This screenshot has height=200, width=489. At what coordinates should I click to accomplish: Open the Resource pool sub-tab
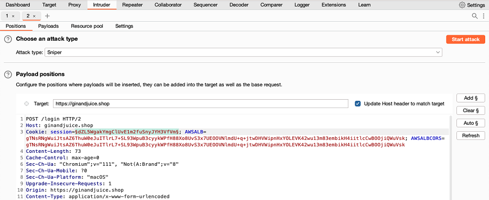[87, 26]
